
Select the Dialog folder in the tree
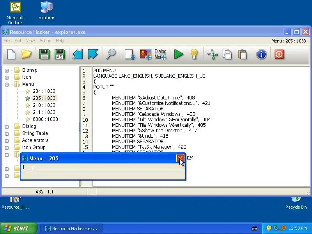pos(29,126)
